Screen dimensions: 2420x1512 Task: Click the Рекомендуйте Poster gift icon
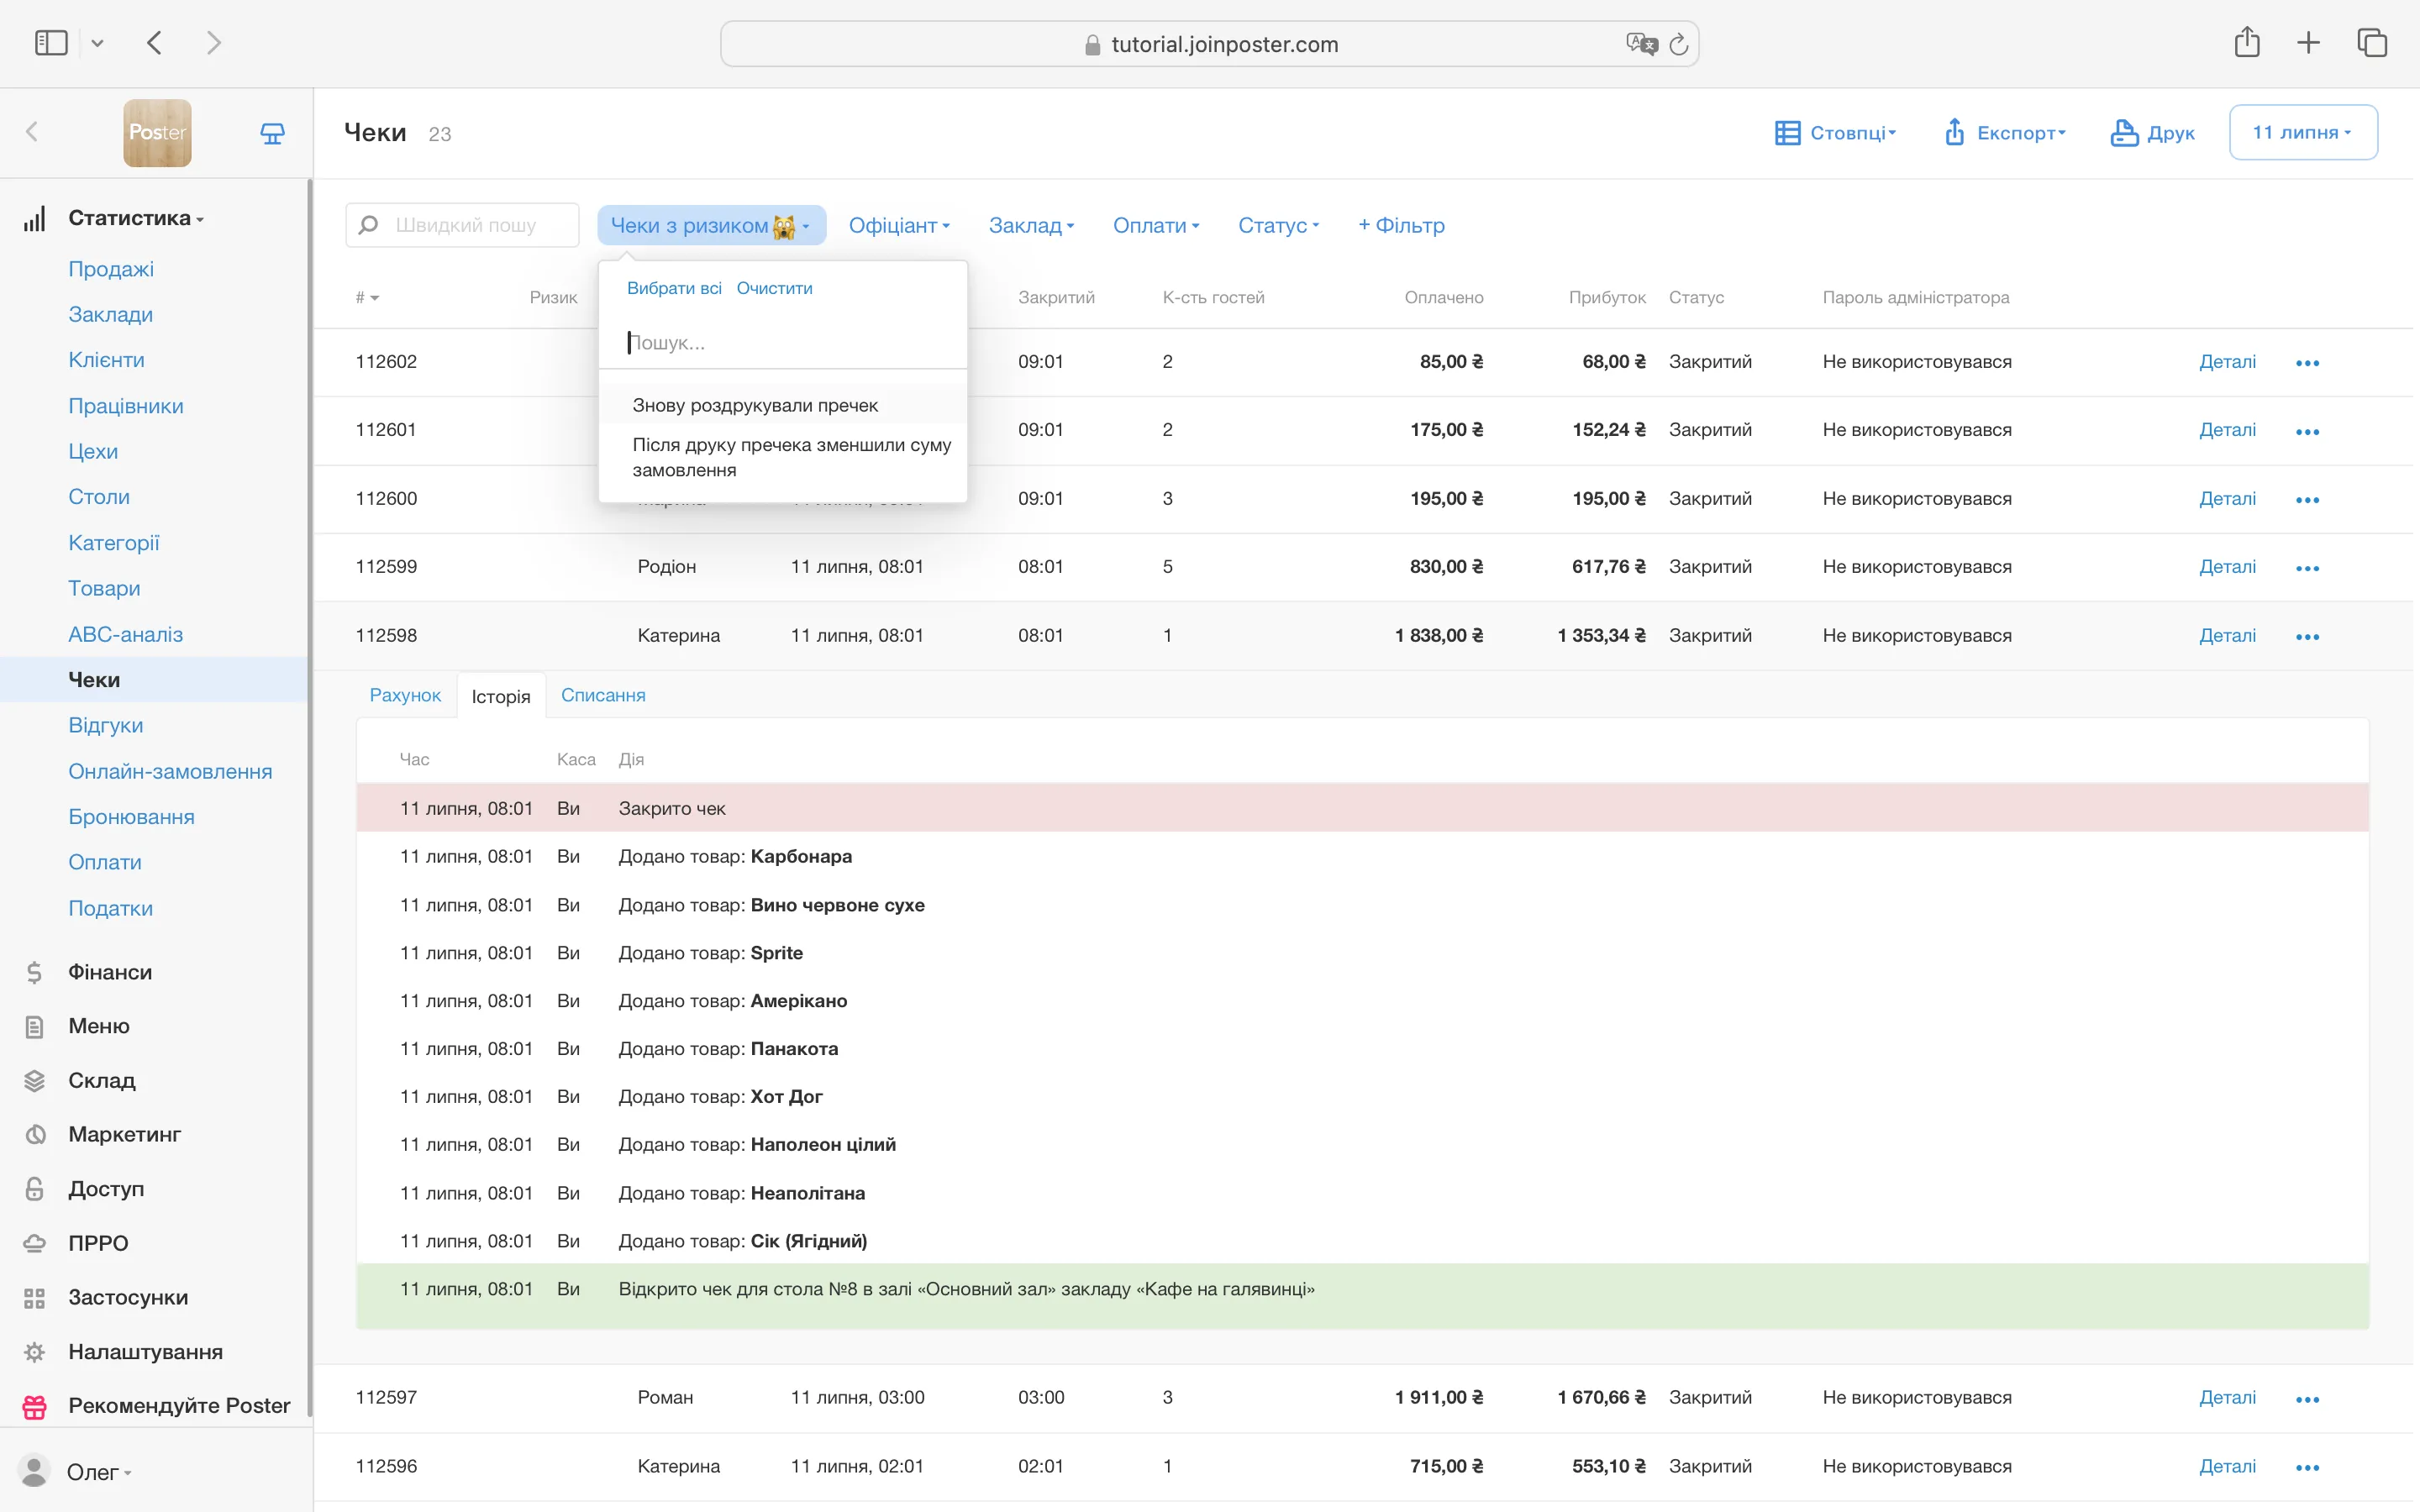coord(34,1406)
